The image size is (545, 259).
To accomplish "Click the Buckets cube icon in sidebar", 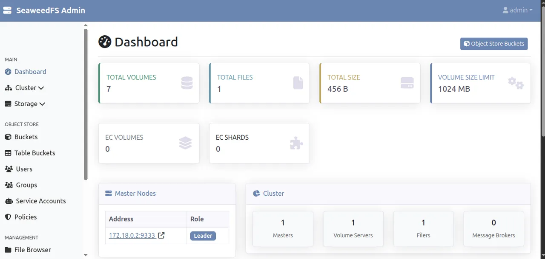I will 8,137.
